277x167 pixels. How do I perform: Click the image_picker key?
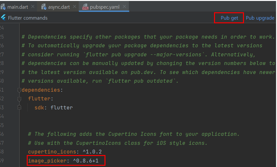pyautogui.click(x=47, y=161)
